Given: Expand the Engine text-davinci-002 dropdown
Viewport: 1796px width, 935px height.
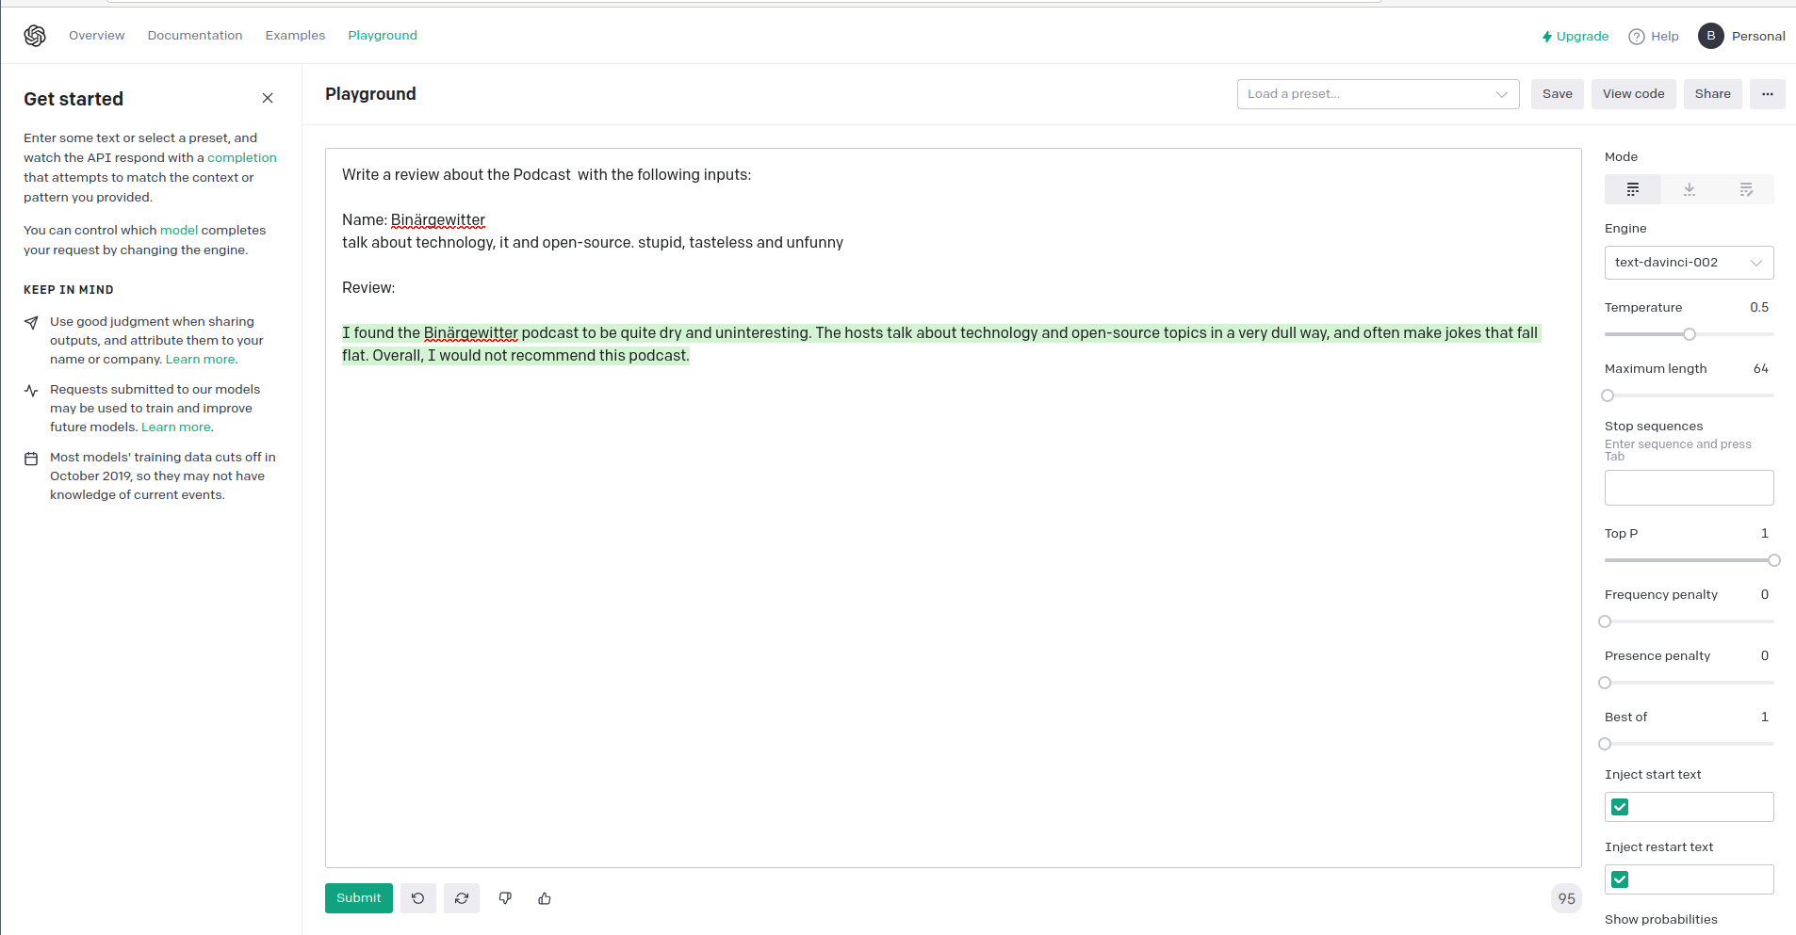Looking at the screenshot, I should click(x=1688, y=263).
